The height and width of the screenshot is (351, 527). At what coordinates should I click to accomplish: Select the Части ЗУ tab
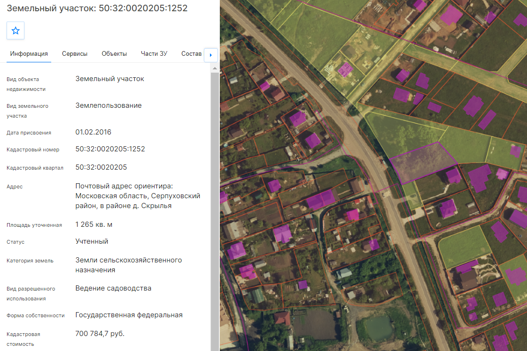click(154, 53)
